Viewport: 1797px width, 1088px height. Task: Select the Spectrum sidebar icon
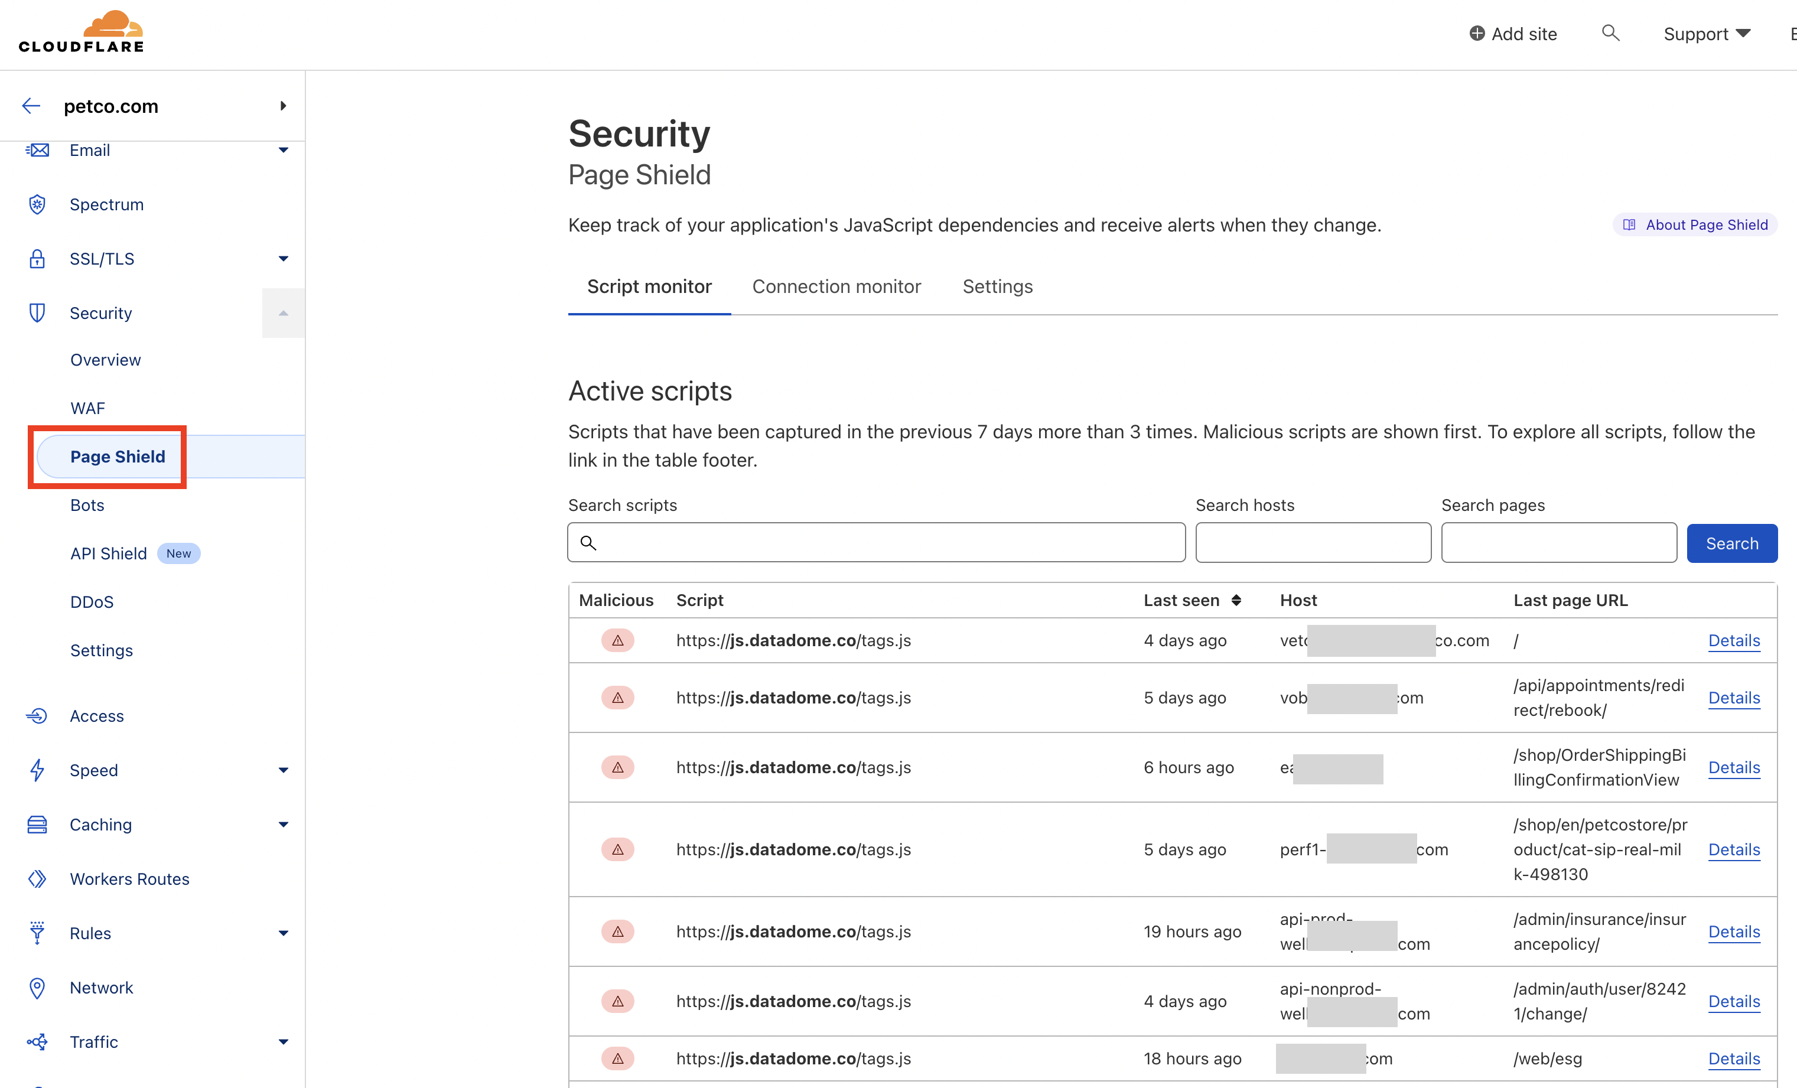(37, 204)
